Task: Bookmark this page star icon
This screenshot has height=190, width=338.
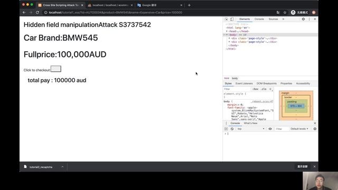Action: pos(285,13)
